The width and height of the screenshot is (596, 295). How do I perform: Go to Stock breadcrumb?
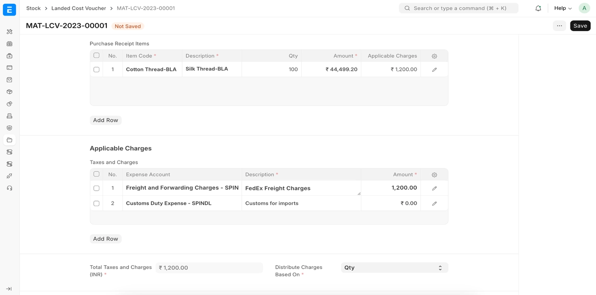point(33,8)
